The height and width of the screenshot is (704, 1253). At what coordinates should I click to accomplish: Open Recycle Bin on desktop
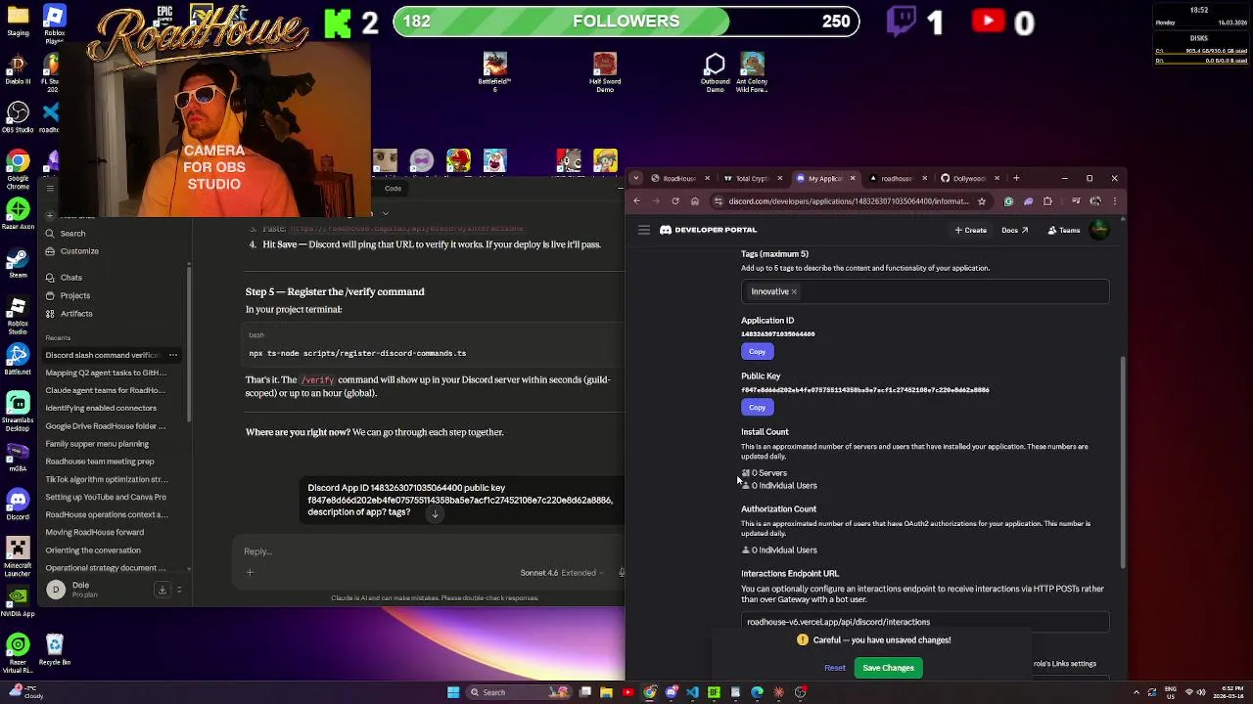55,649
